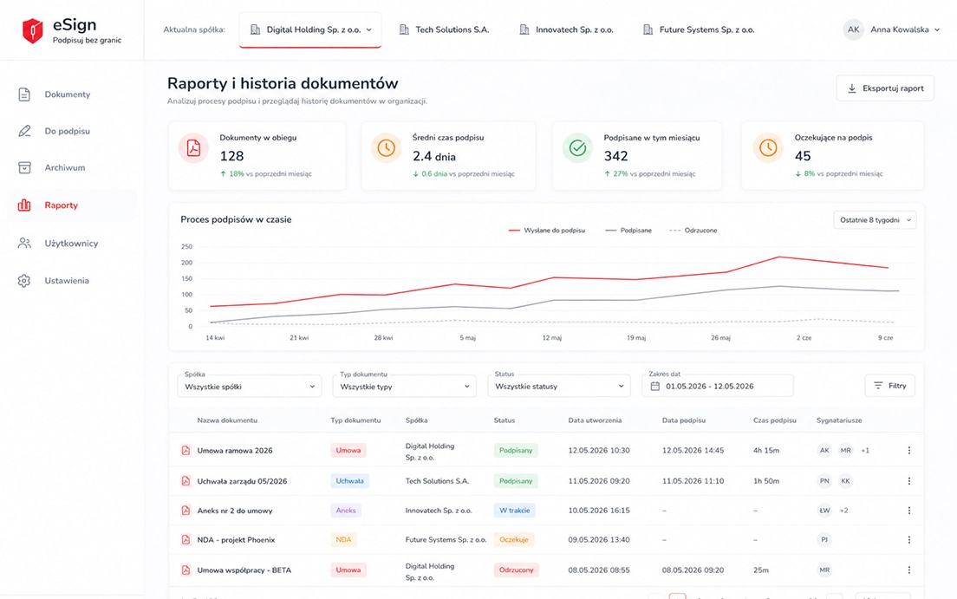Click the Oczekuje status badge

514,540
